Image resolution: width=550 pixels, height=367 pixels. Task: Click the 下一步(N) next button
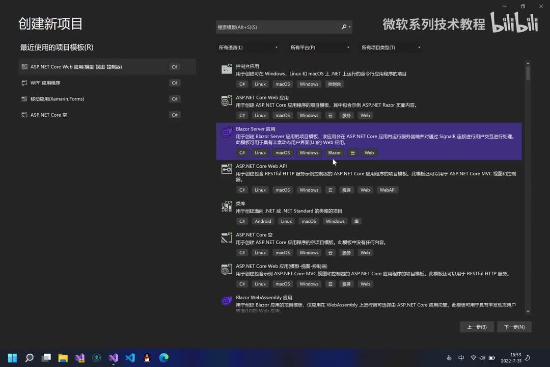[x=514, y=327]
